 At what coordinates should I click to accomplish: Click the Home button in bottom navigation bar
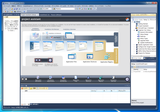pos(22,79)
